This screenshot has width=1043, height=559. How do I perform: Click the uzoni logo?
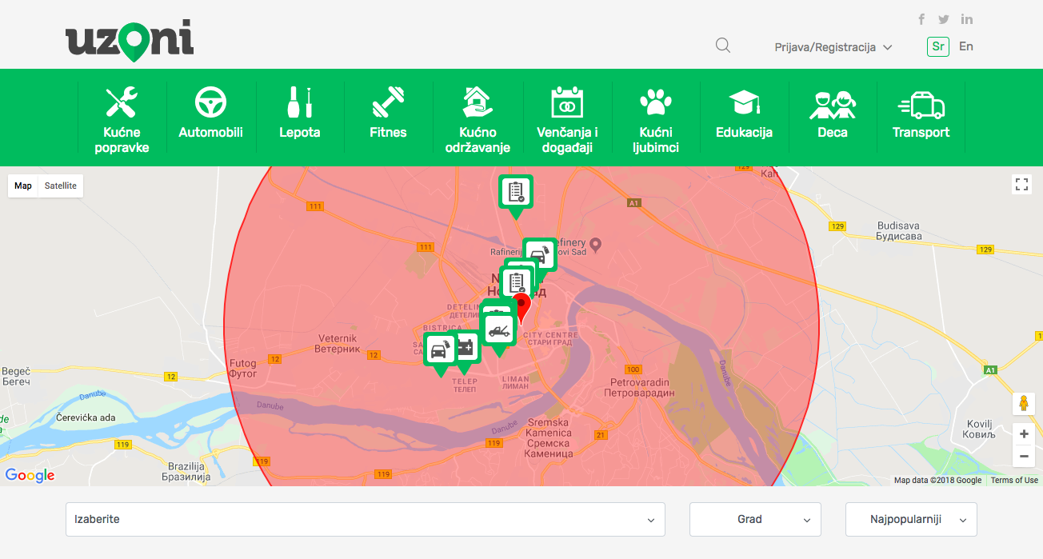(x=130, y=40)
